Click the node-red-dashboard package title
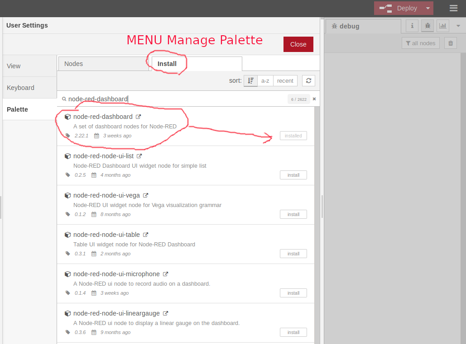 tap(103, 117)
